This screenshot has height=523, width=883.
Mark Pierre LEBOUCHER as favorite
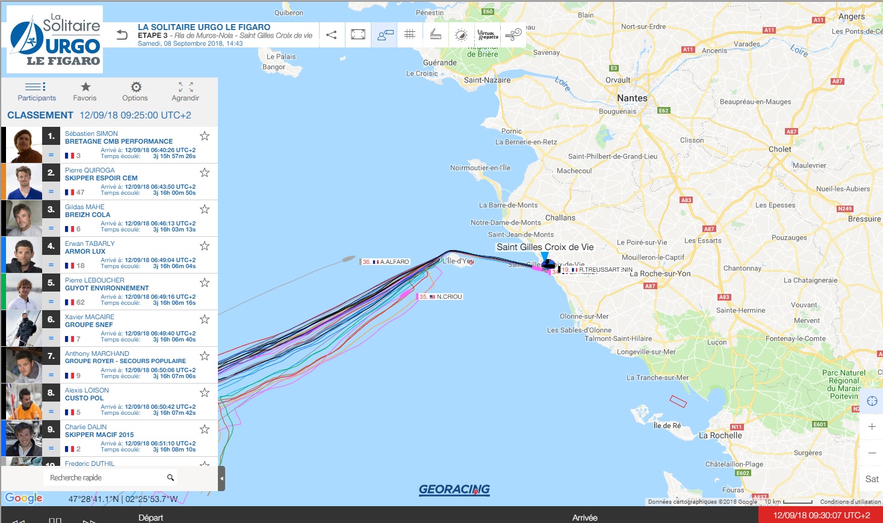(x=205, y=283)
